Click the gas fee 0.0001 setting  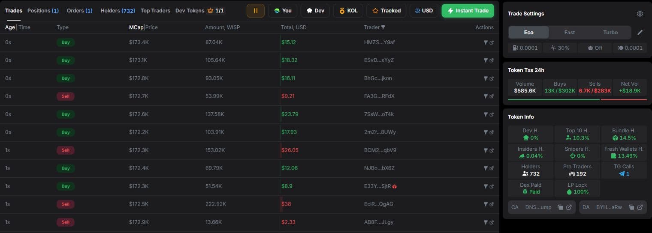[525, 48]
